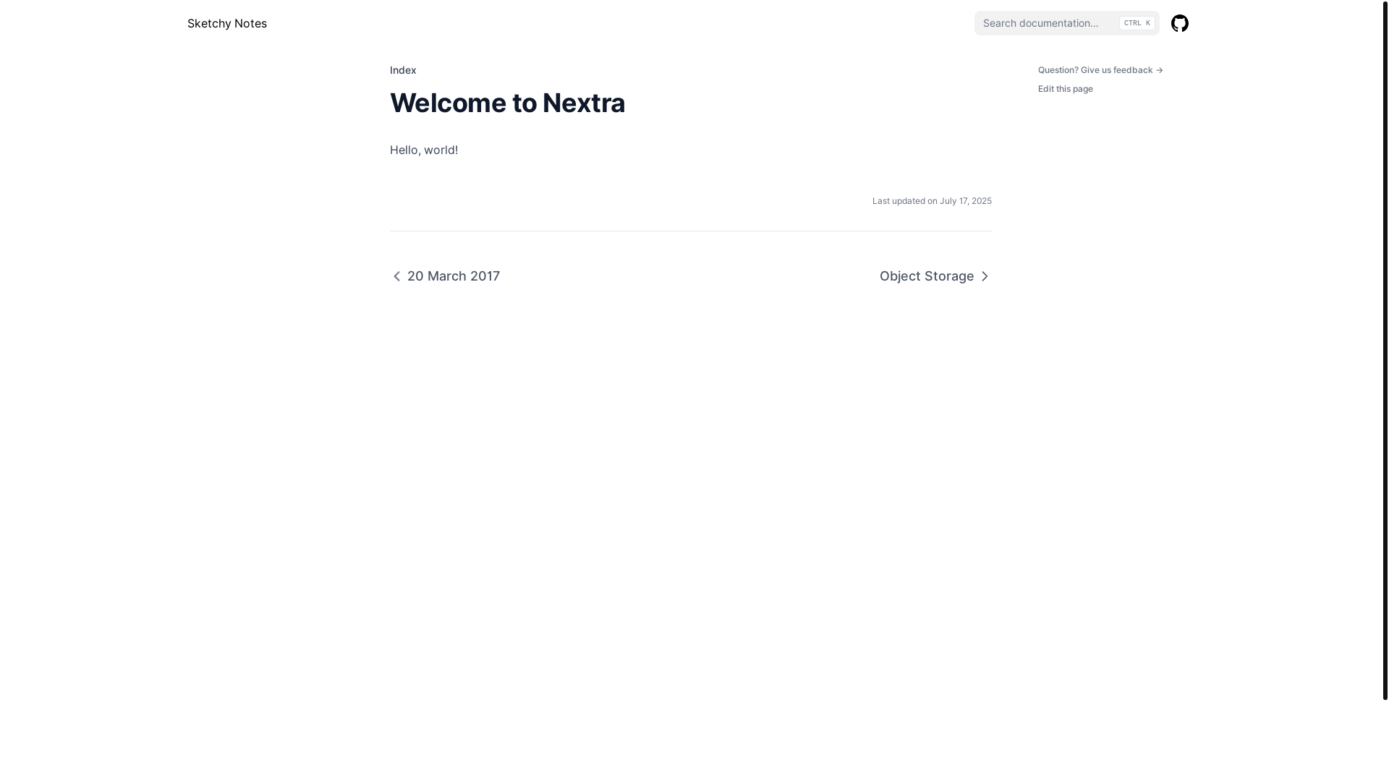Image resolution: width=1389 pixels, height=781 pixels.
Task: Open the GitHub repository icon
Action: 1179,23
